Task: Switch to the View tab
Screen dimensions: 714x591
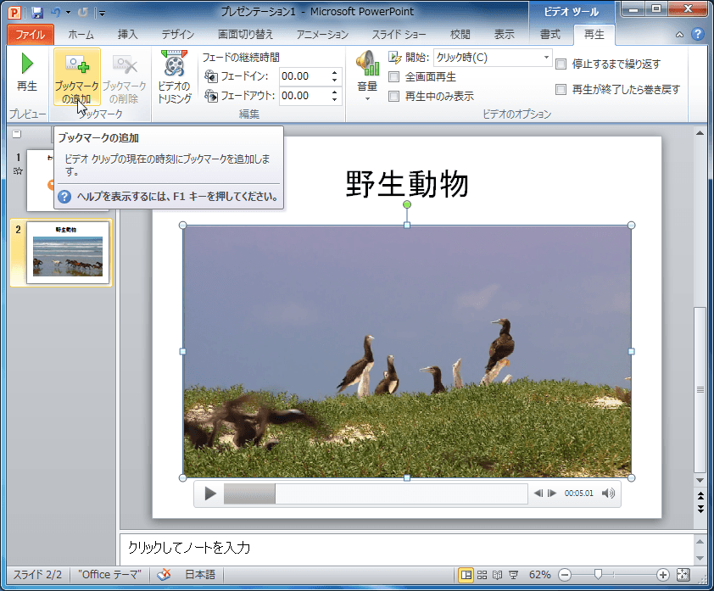Action: tap(504, 35)
